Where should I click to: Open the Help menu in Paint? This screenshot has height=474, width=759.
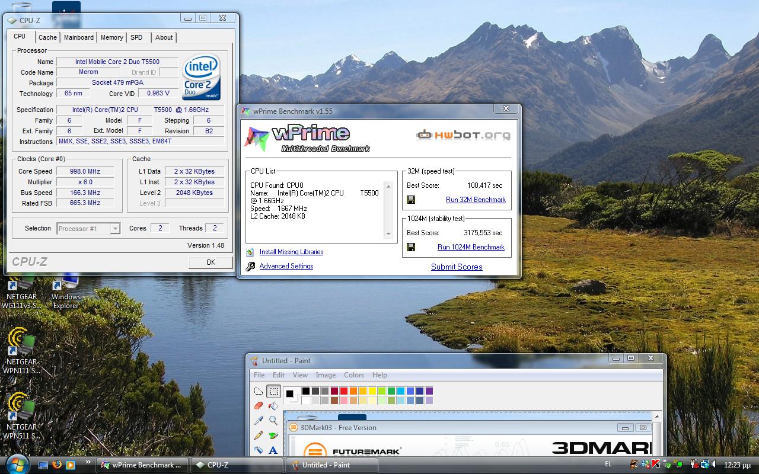[x=379, y=375]
